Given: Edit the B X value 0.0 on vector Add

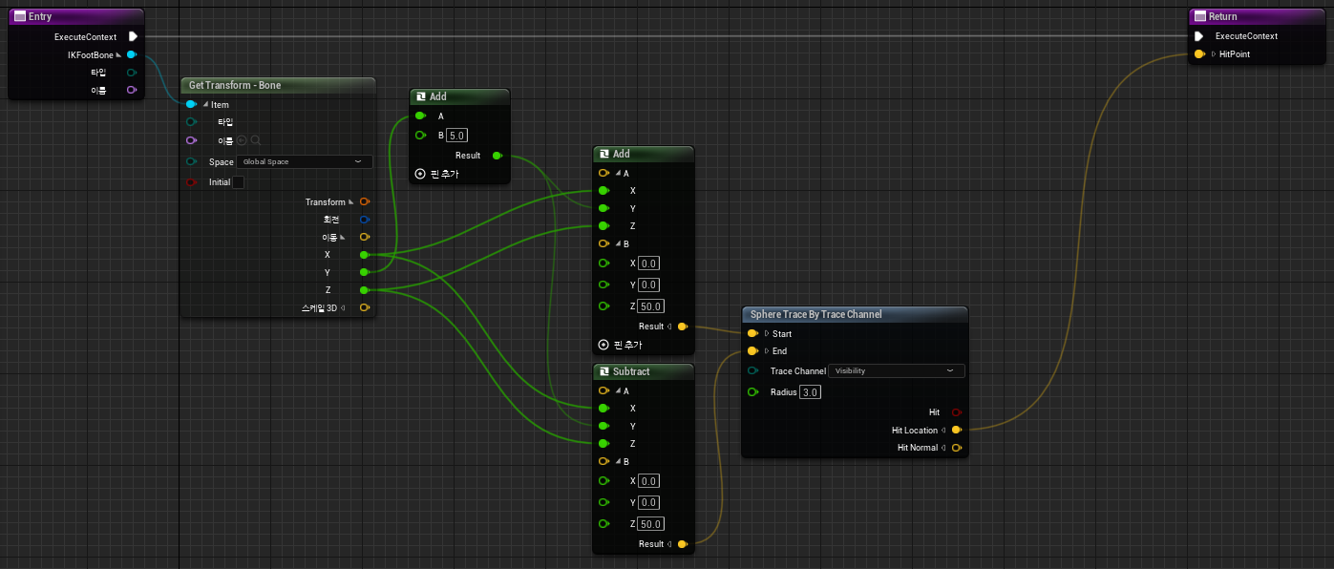Looking at the screenshot, I should 649,263.
